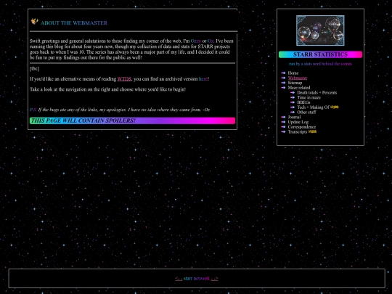Click the yellow new badge beside Transcripts
392x294 pixels.
click(x=312, y=131)
